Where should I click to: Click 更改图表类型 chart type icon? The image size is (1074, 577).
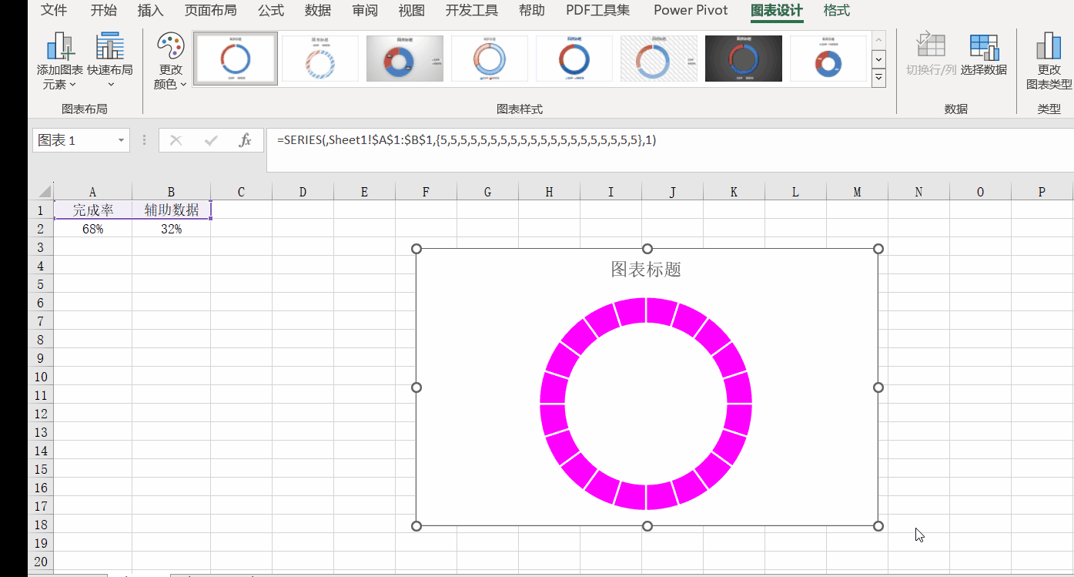[x=1048, y=47]
